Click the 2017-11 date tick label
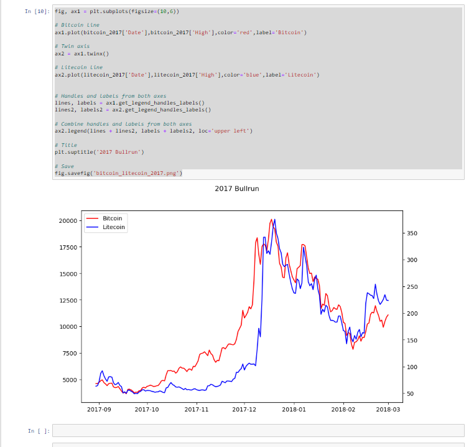This screenshot has width=474, height=447. pyautogui.click(x=197, y=410)
